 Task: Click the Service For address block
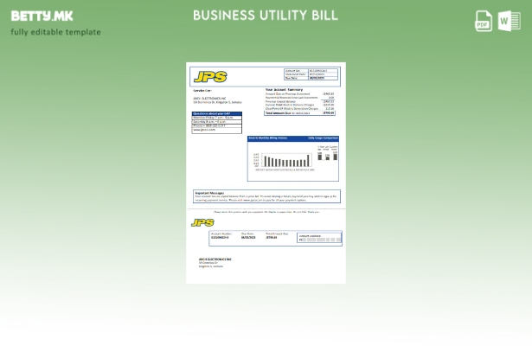click(x=216, y=98)
